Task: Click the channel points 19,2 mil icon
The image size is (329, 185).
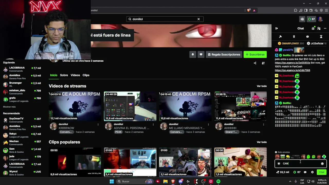Action: 282,172
